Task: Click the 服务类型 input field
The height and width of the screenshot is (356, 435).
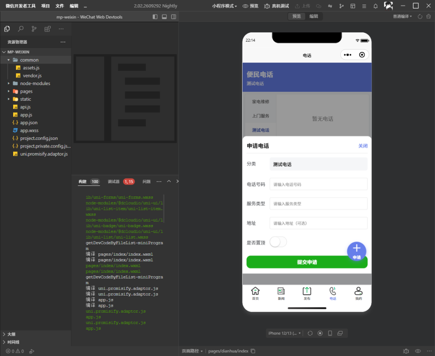Action: pyautogui.click(x=319, y=204)
